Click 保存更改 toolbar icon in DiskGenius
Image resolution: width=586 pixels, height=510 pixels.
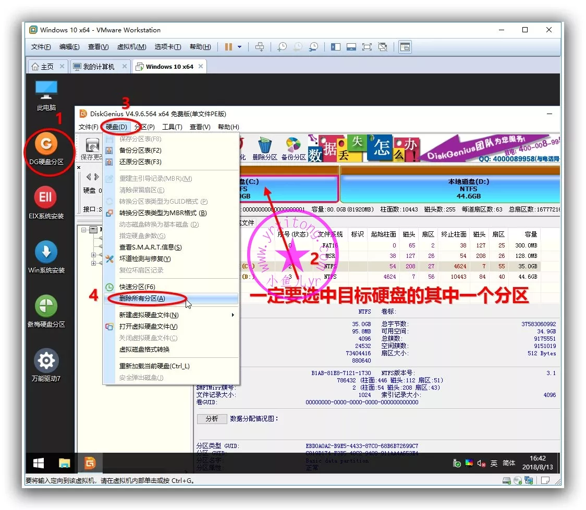pyautogui.click(x=91, y=149)
